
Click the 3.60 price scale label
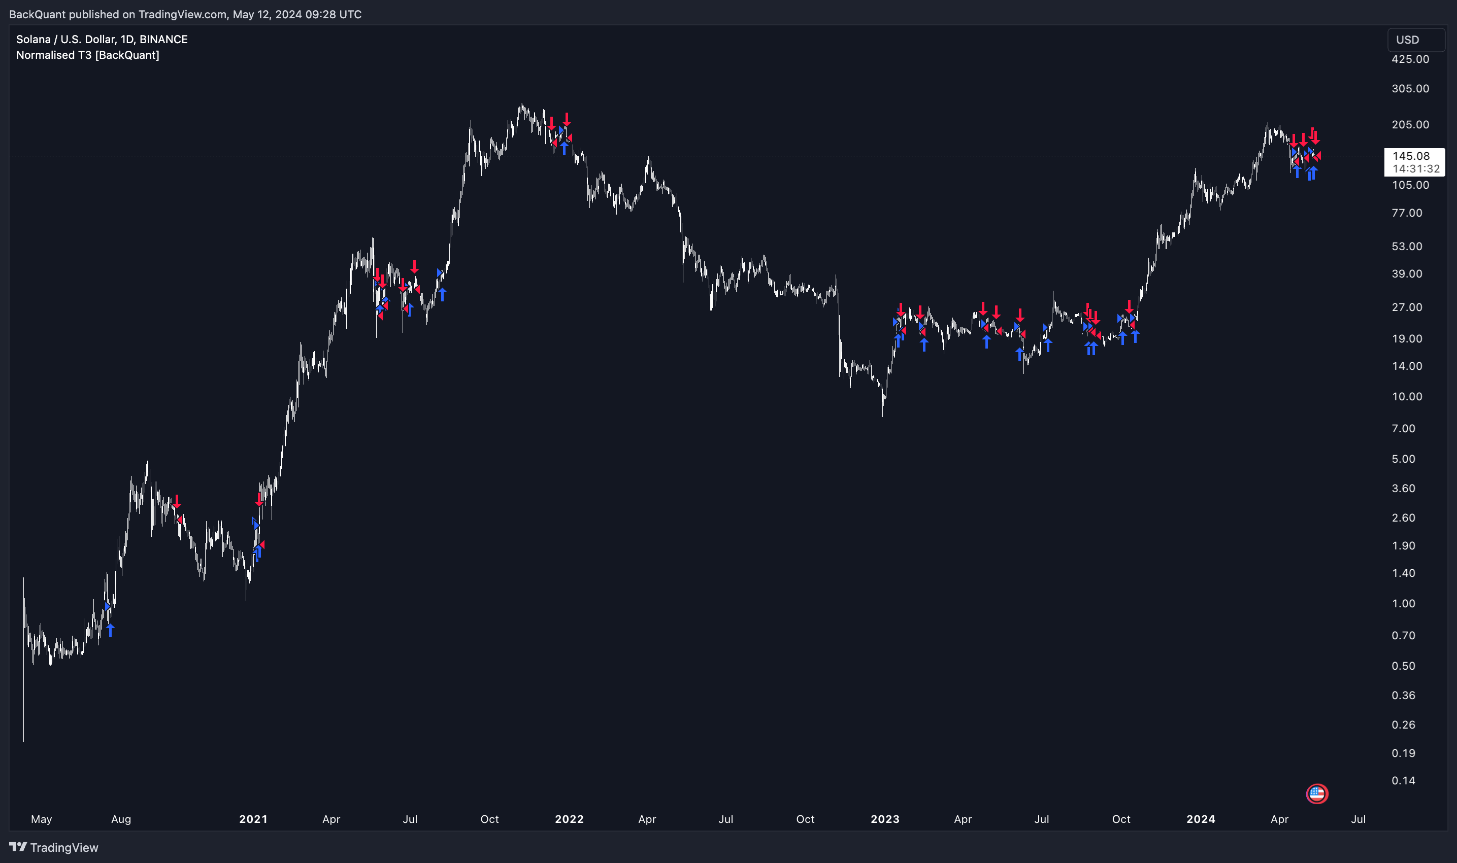(1403, 489)
